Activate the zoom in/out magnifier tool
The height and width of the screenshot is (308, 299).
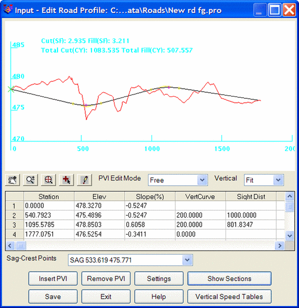(30, 180)
